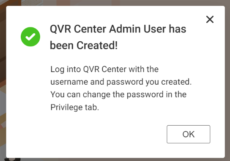Click the word "username" in the message

coord(69,82)
